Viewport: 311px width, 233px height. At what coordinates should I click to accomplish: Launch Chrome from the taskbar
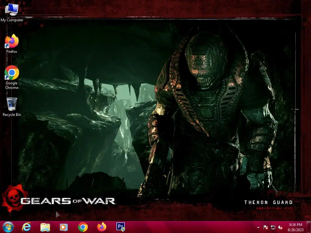coord(83,227)
